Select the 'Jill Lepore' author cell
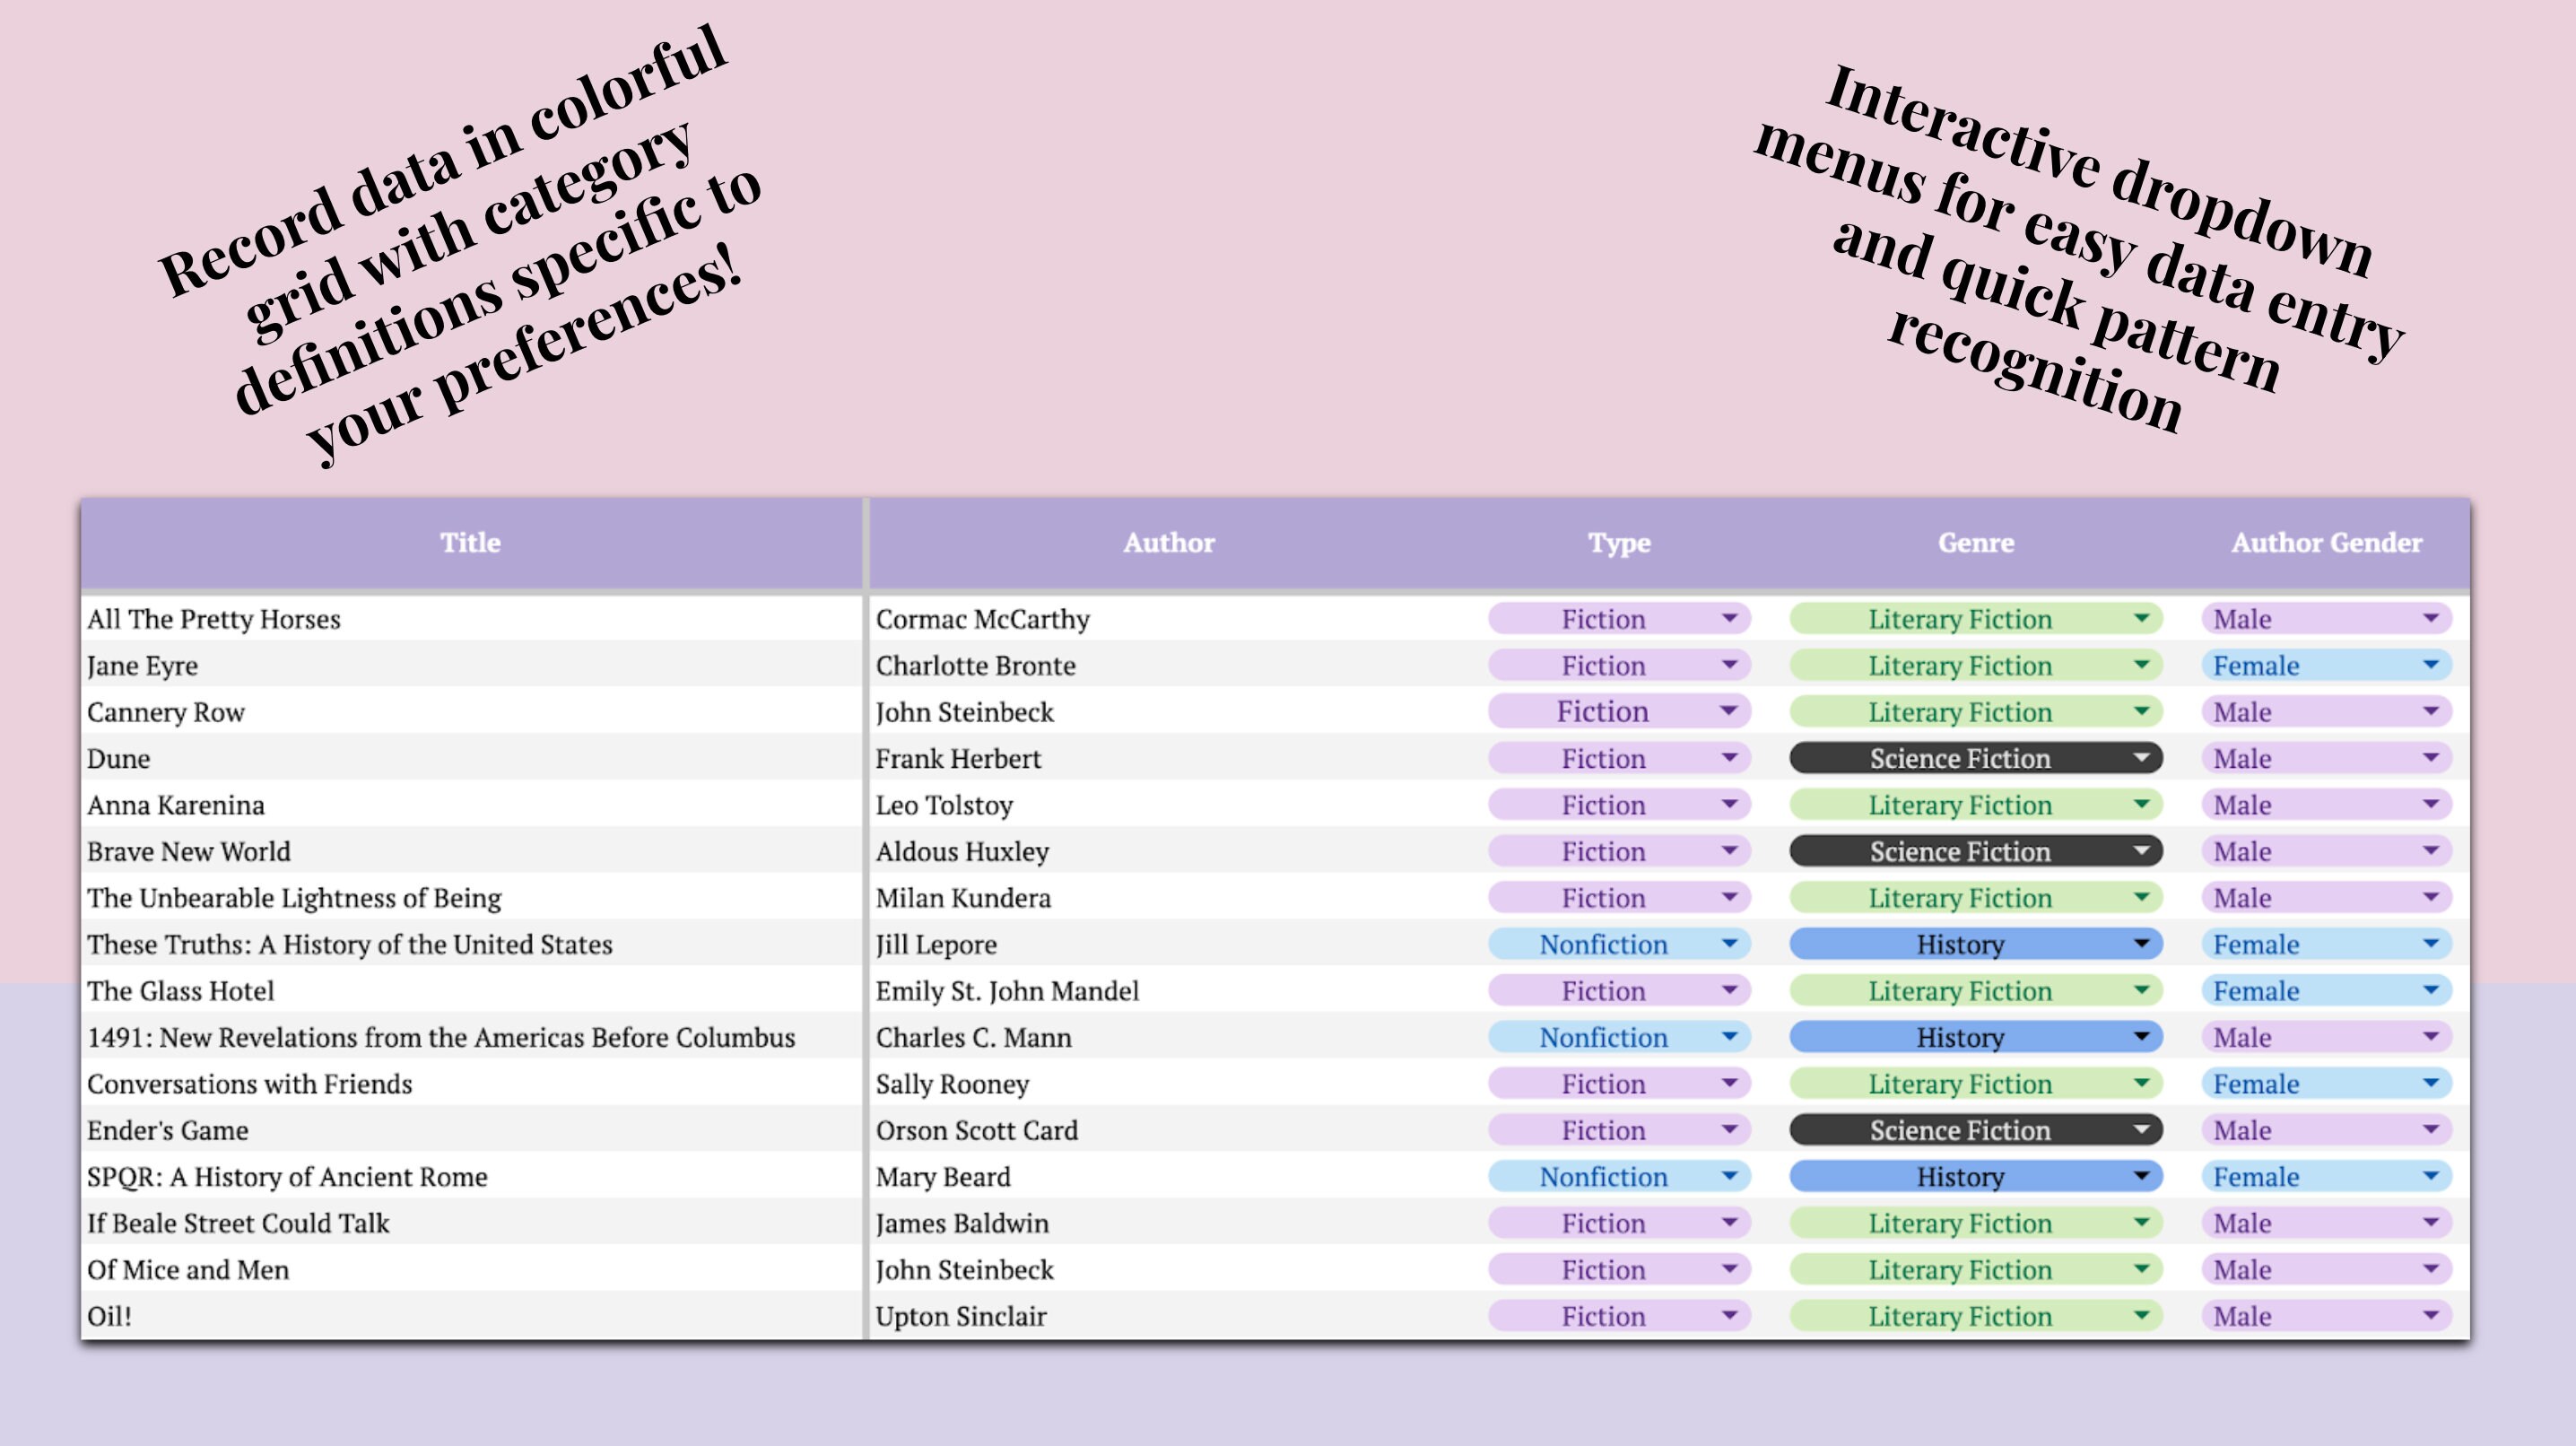 1168,944
